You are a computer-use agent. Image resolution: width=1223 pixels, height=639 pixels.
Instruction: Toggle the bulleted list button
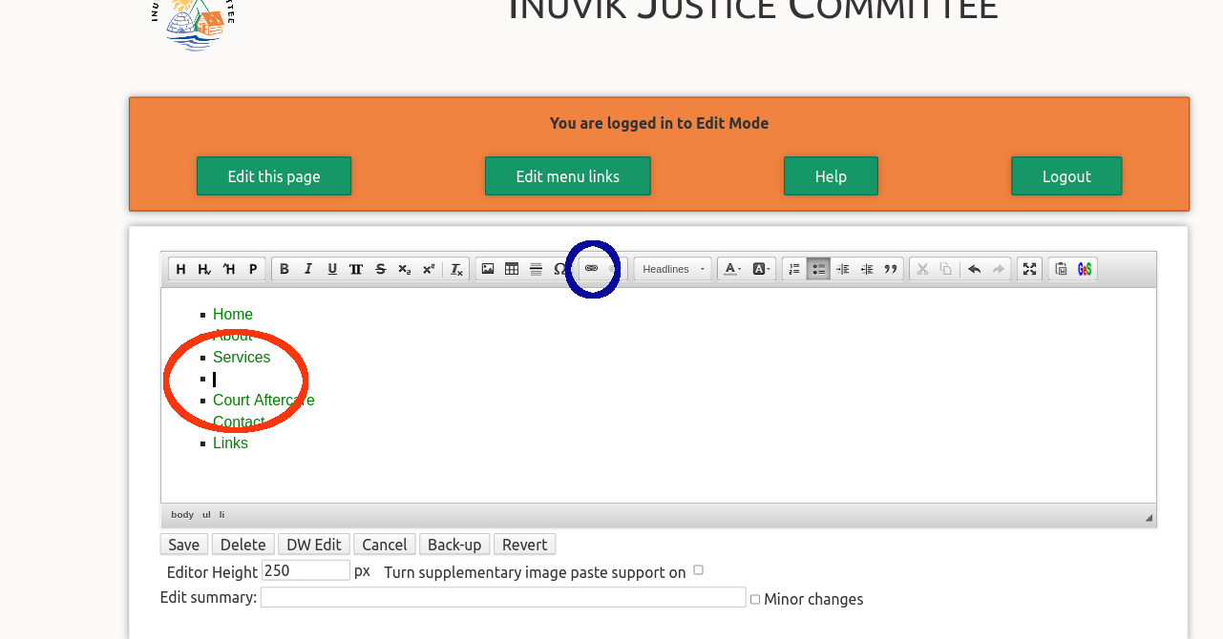818,269
